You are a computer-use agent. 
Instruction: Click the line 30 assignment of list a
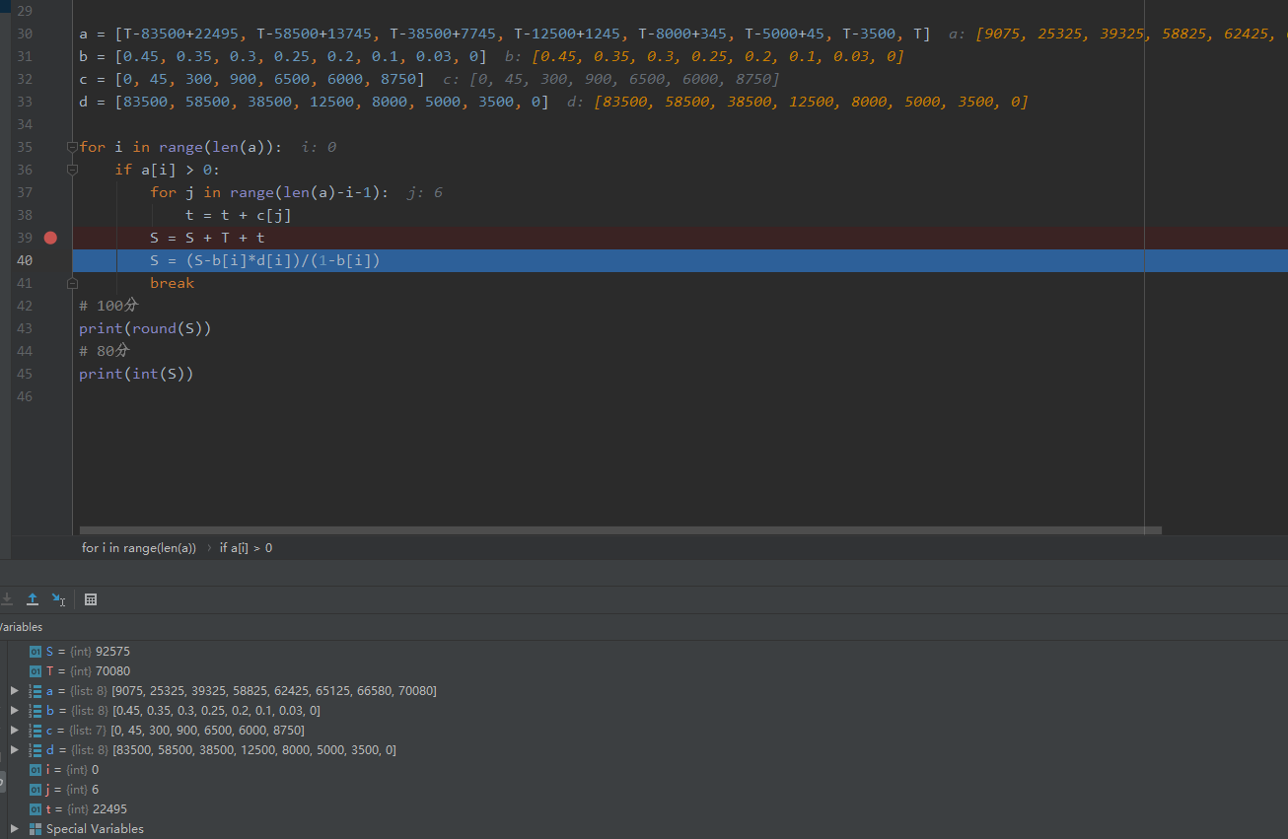[x=504, y=34]
